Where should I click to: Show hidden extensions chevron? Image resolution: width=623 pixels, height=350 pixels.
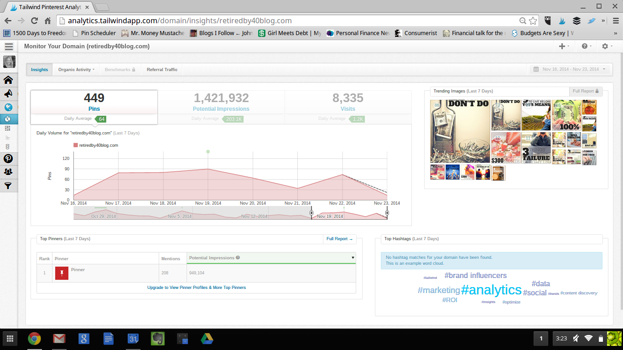(x=604, y=21)
